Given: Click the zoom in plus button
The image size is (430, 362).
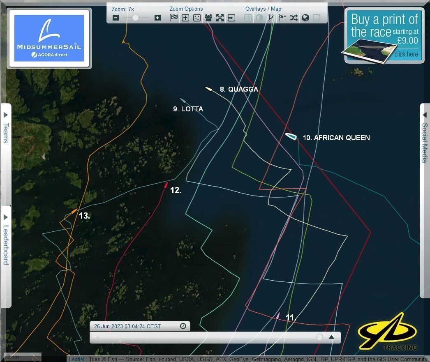Looking at the screenshot, I should [x=157, y=18].
